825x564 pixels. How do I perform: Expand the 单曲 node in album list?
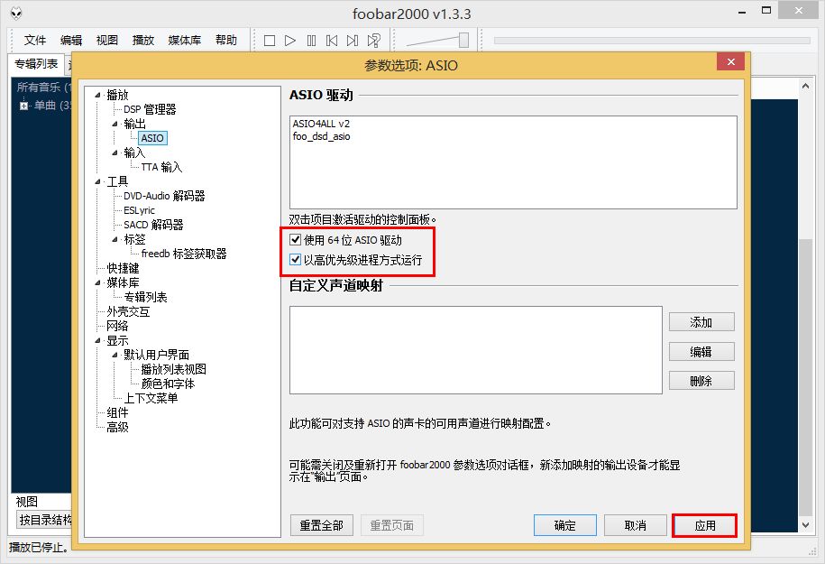point(23,106)
